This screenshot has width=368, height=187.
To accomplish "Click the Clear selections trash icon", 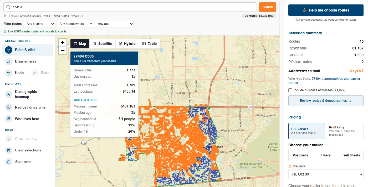I will click(x=9, y=150).
